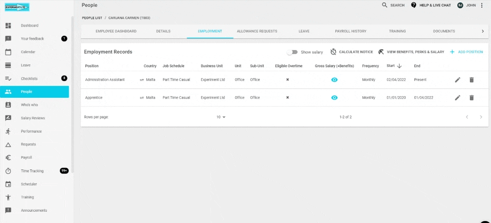The image size is (491, 223).
Task: Reveal gross salary for Apprentice
Action: pyautogui.click(x=334, y=98)
